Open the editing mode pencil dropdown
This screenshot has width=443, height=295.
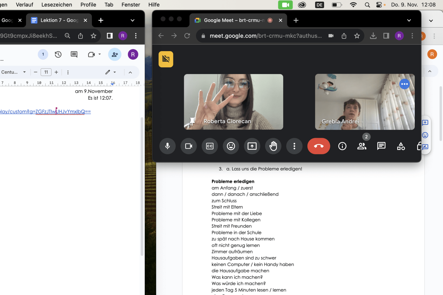coord(110,72)
